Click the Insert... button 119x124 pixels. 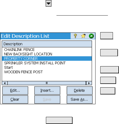click(47, 90)
